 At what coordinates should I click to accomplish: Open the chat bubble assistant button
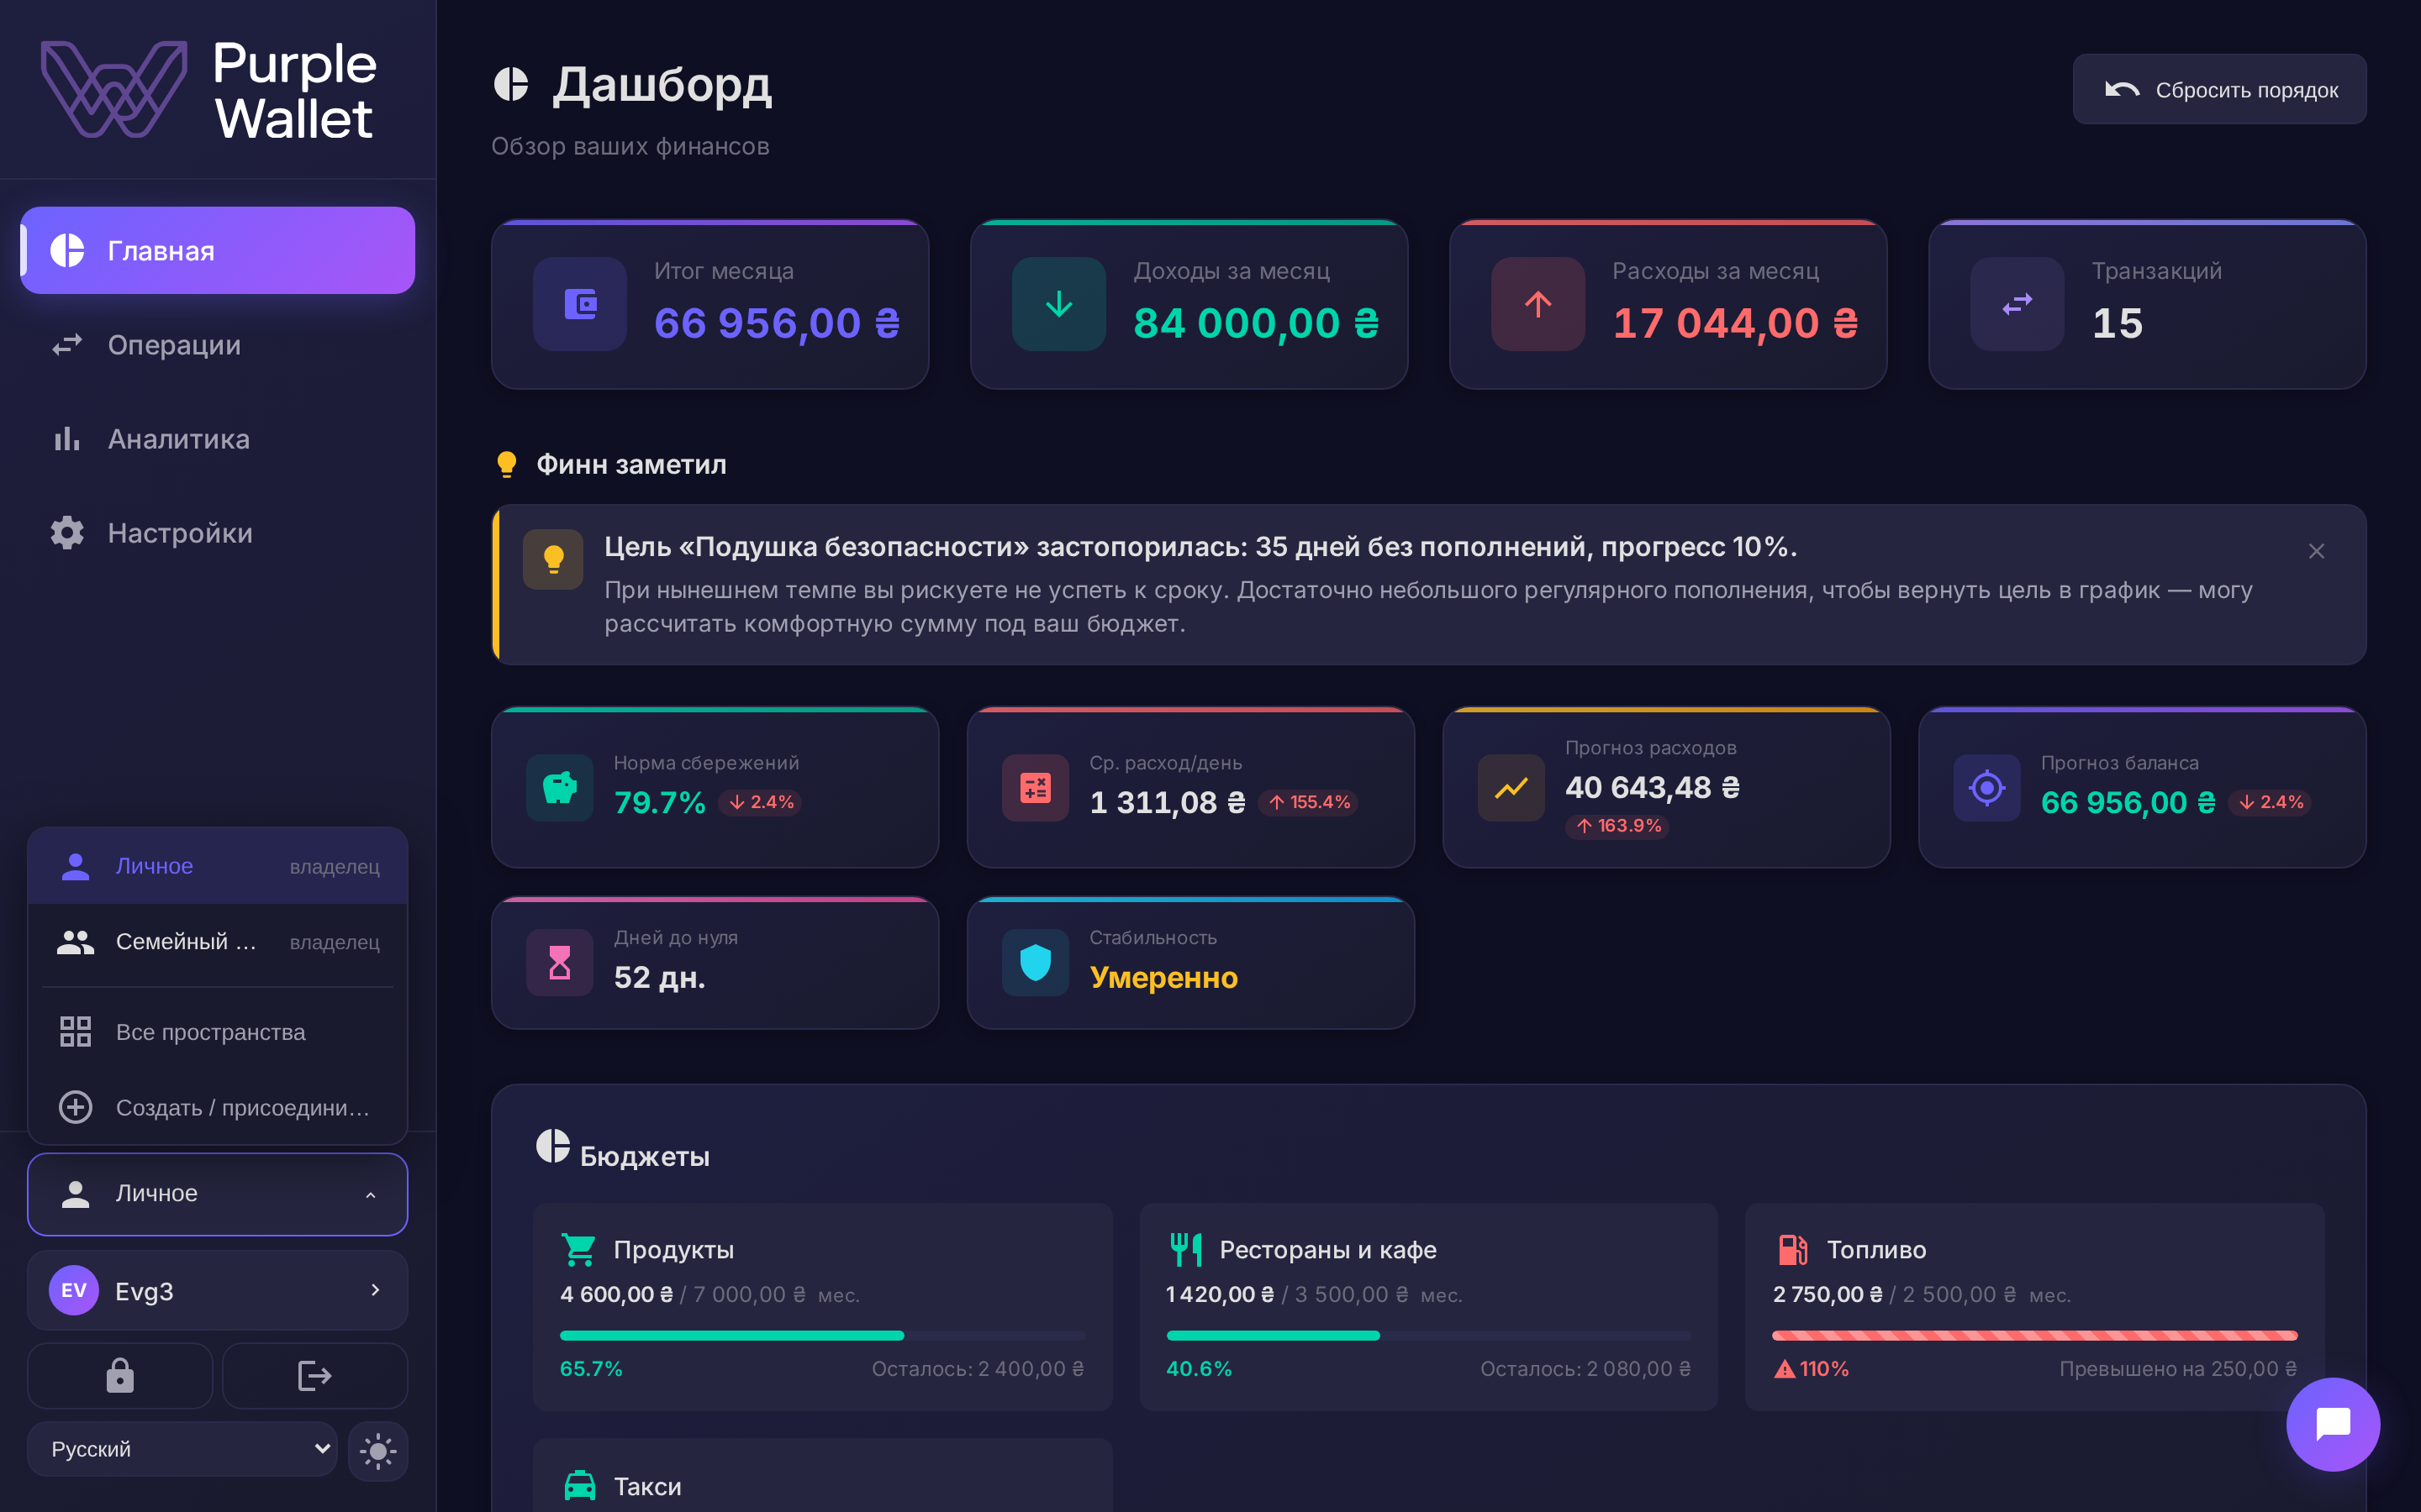pos(2333,1424)
